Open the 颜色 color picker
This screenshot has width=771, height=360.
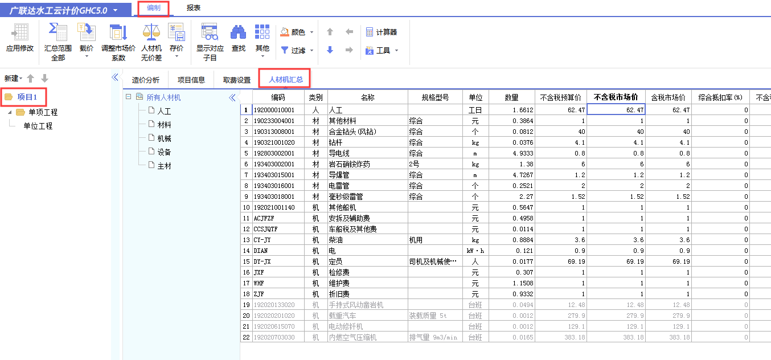298,32
